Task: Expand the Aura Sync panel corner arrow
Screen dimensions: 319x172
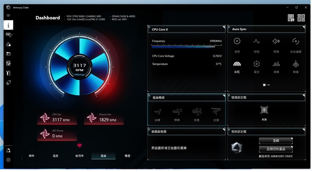Action: [303, 27]
